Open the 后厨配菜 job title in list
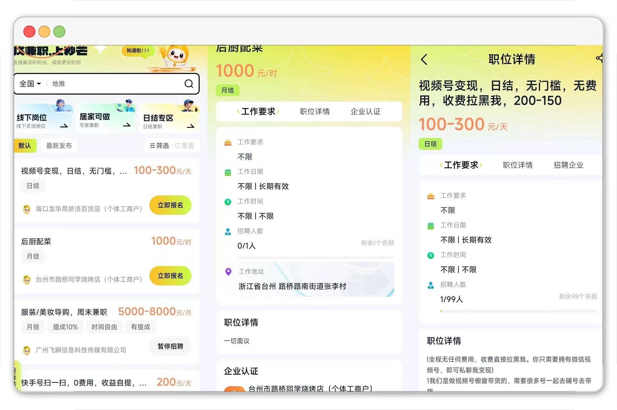This screenshot has width=617, height=410. [x=36, y=242]
